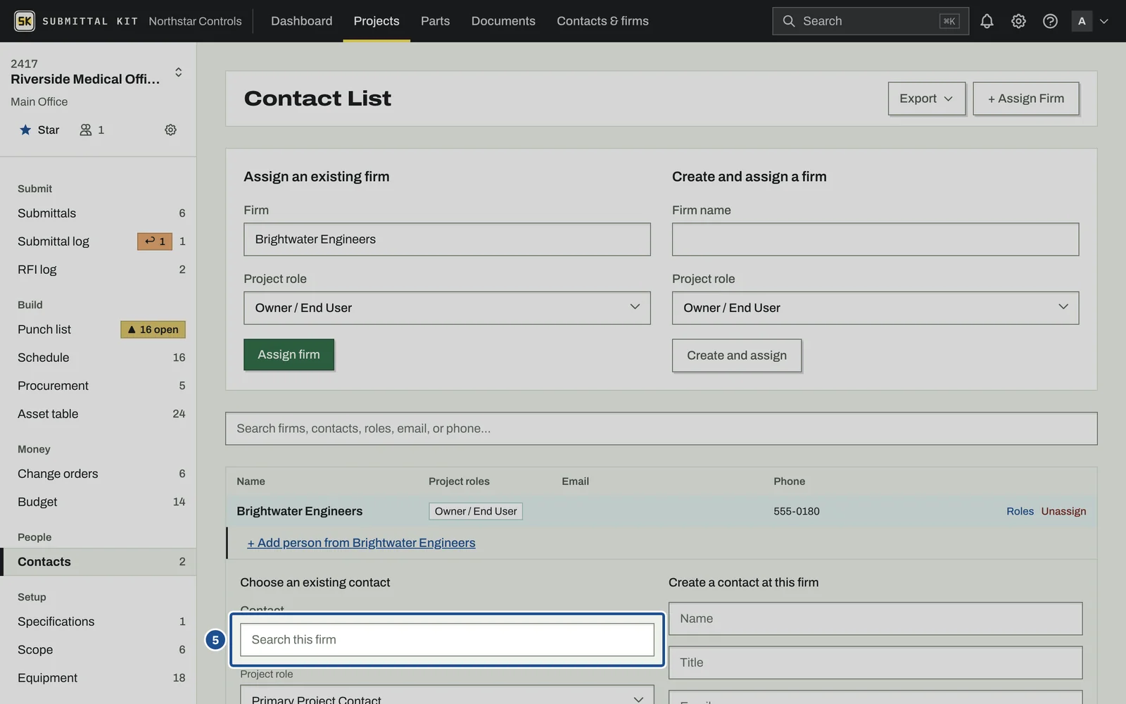1126x704 pixels.
Task: Click Create and assign button
Action: click(x=737, y=356)
